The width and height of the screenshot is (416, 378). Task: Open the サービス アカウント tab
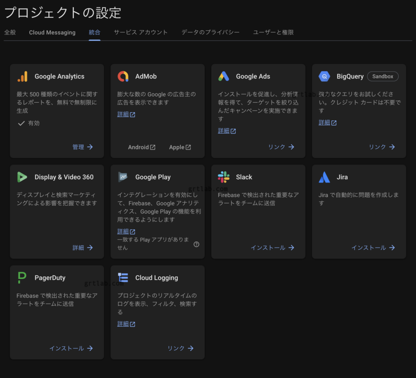(x=141, y=32)
